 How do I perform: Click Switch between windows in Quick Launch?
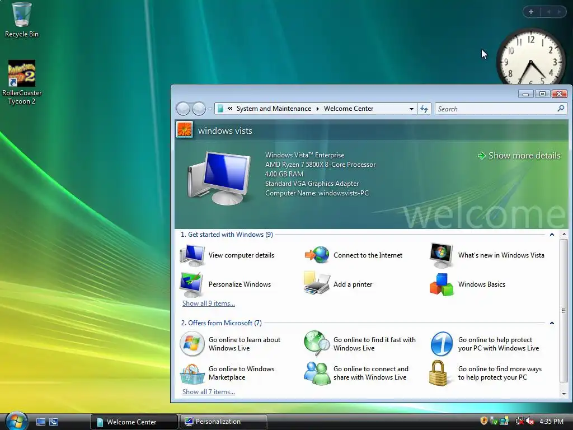click(54, 422)
